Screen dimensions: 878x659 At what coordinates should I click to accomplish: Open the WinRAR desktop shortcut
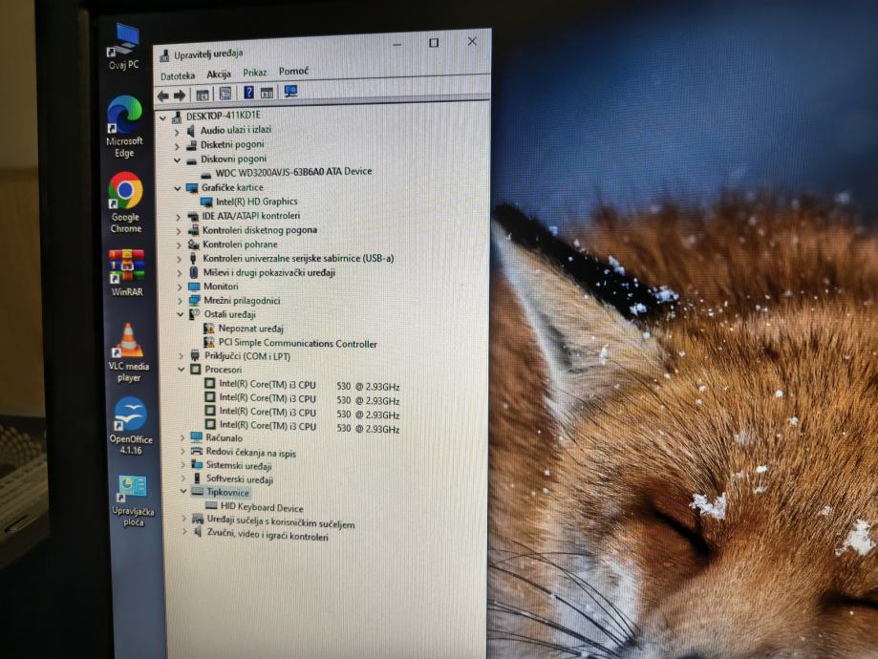click(126, 272)
